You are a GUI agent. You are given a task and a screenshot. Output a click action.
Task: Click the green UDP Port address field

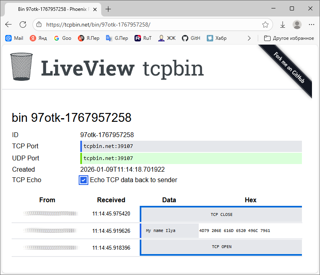[191, 158]
